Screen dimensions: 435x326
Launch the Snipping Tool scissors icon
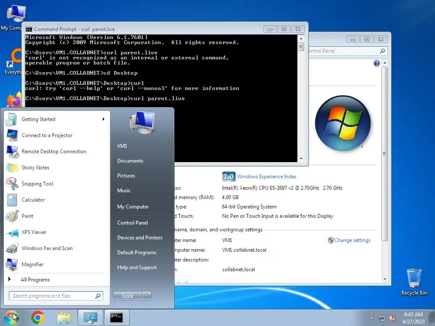12,183
